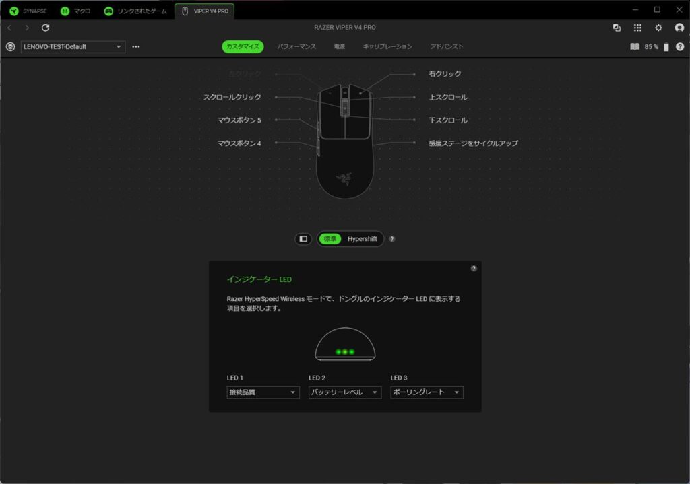
Task: Open the user guide book icon
Action: click(634, 47)
